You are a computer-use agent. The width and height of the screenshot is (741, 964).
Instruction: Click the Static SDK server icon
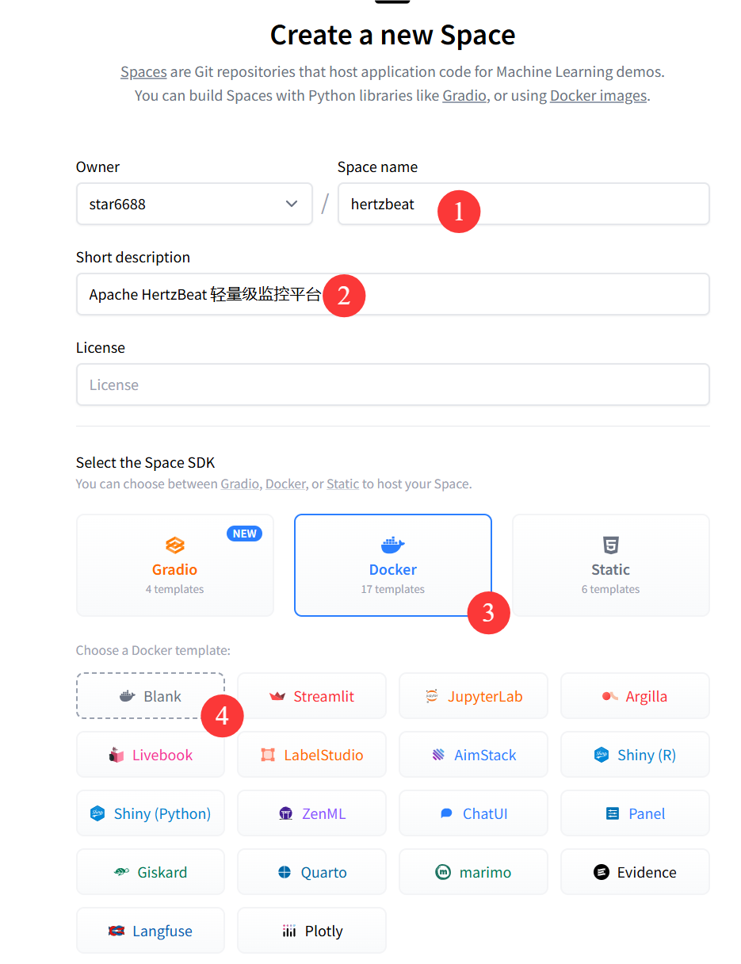[610, 545]
